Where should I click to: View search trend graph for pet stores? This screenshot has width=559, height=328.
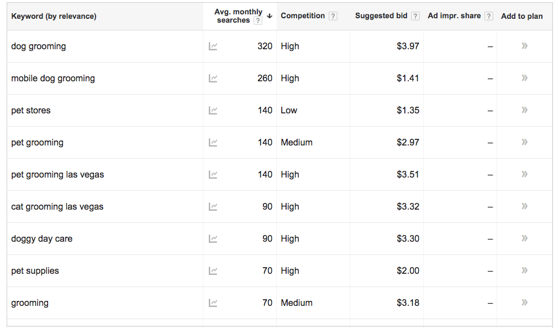click(x=213, y=111)
